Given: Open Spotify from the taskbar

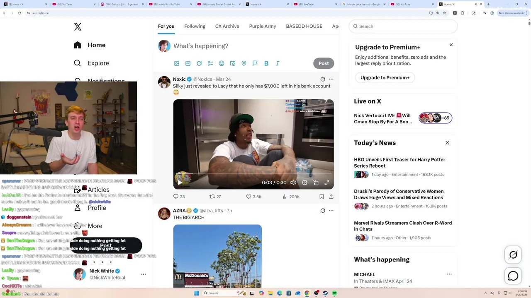Looking at the screenshot, I should coord(334,293).
